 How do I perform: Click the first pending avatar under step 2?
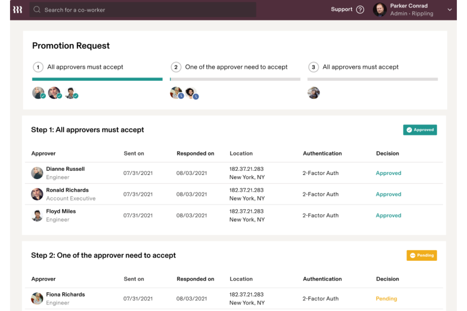coord(177,93)
